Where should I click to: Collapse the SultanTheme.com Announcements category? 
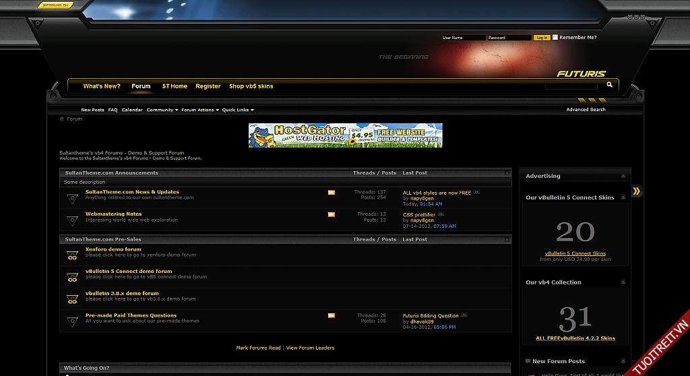[x=507, y=173]
